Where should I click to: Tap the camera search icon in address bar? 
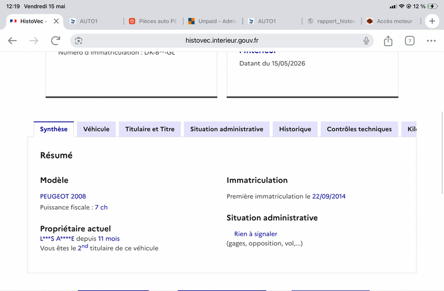pyautogui.click(x=78, y=40)
